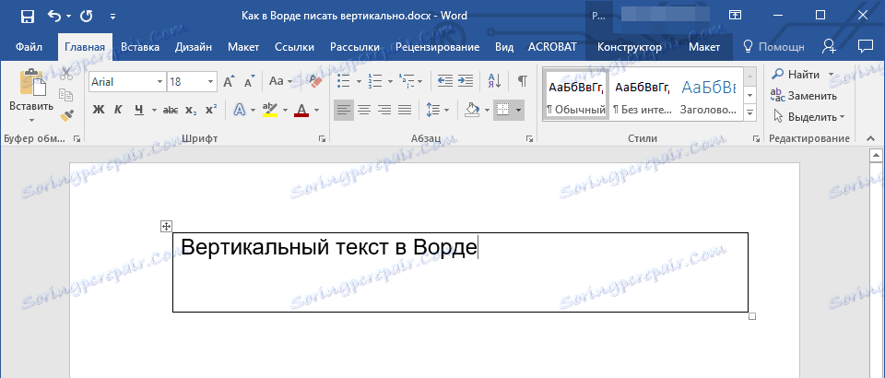Expand the font color dropdown arrow
Image resolution: width=885 pixels, height=378 pixels.
[x=316, y=110]
